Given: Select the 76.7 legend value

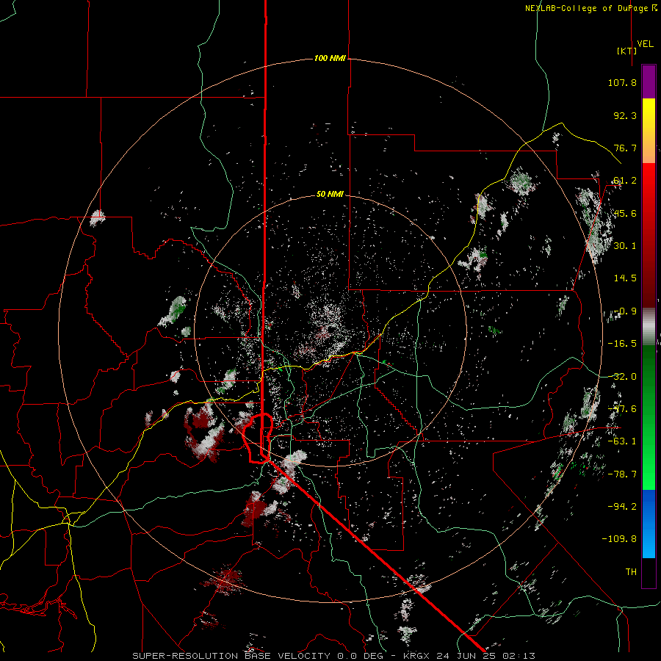Looking at the screenshot, I should [625, 148].
